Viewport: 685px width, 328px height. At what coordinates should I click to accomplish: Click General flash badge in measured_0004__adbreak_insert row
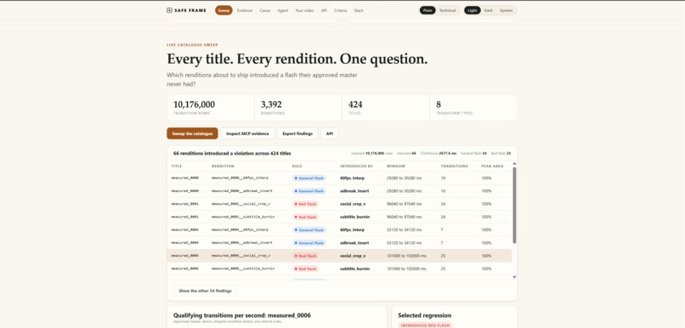coord(309,242)
